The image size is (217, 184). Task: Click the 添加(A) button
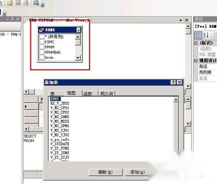138,172
